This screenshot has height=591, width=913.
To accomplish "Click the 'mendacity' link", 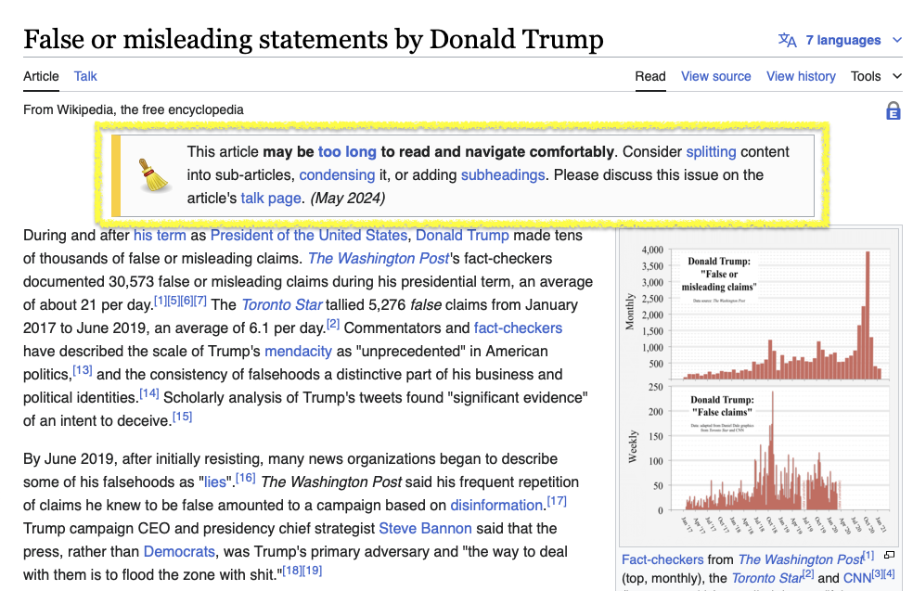I will [x=298, y=351].
